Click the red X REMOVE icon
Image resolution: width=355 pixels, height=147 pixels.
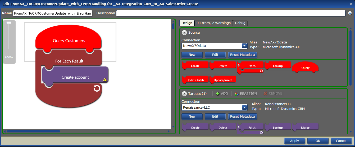pyautogui.click(x=265, y=93)
